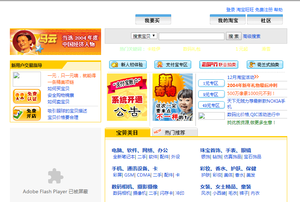300x202 pixels.
Task: Open the 9元专区 button
Action: click(x=211, y=94)
